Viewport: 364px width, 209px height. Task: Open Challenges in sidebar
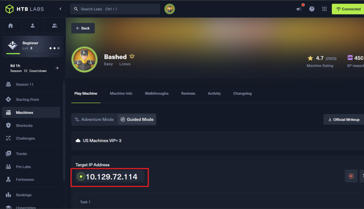(31, 138)
